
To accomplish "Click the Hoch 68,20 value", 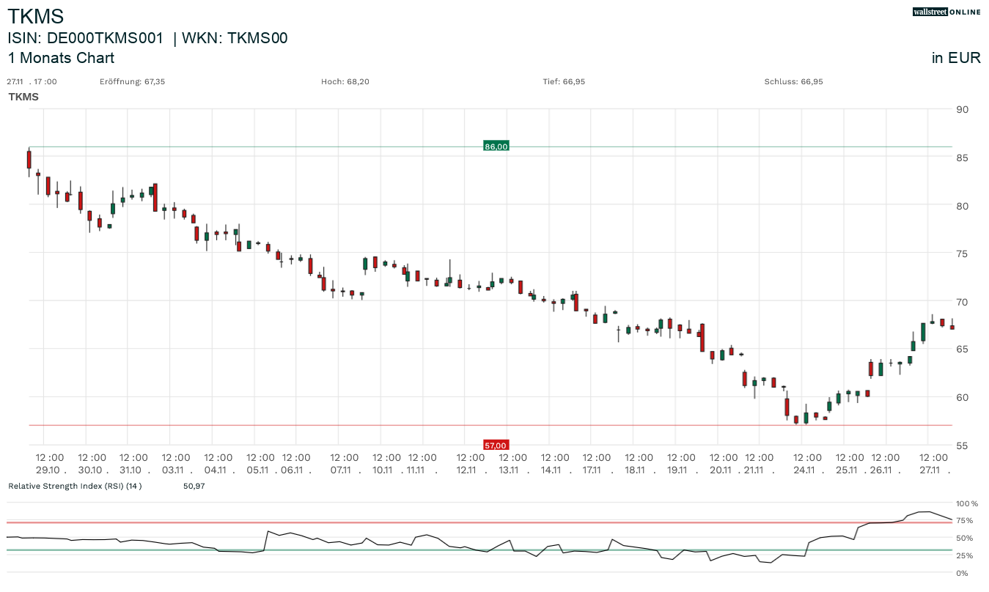I will point(345,81).
